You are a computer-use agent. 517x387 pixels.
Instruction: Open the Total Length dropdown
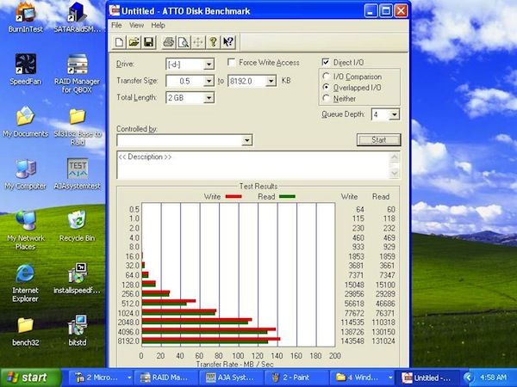209,98
